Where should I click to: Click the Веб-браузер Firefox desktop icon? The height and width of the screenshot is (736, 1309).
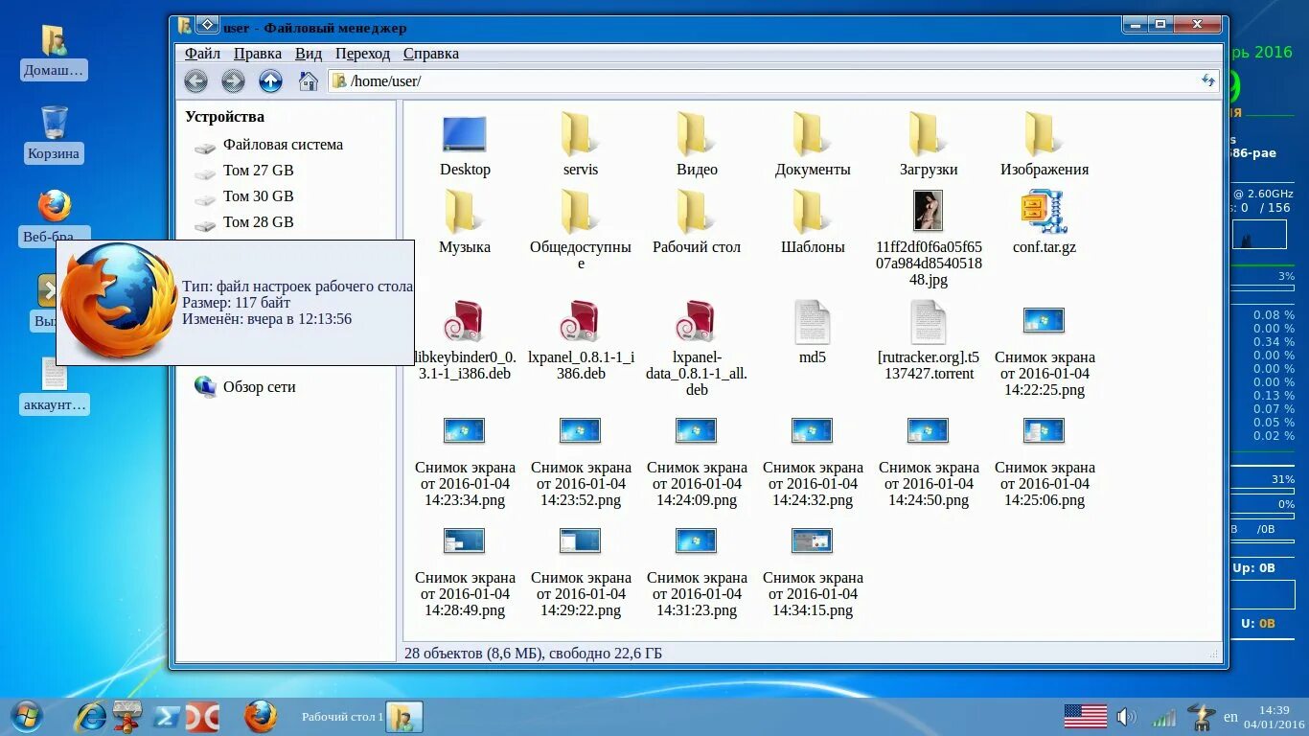pos(54,217)
